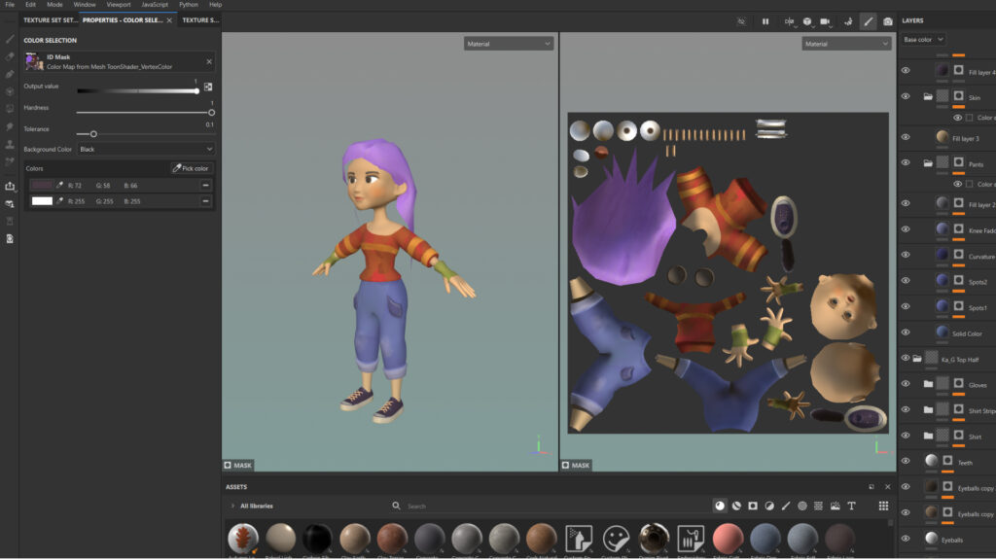Expand the All libraries tree in Assets
The width and height of the screenshot is (996, 560).
pyautogui.click(x=232, y=507)
